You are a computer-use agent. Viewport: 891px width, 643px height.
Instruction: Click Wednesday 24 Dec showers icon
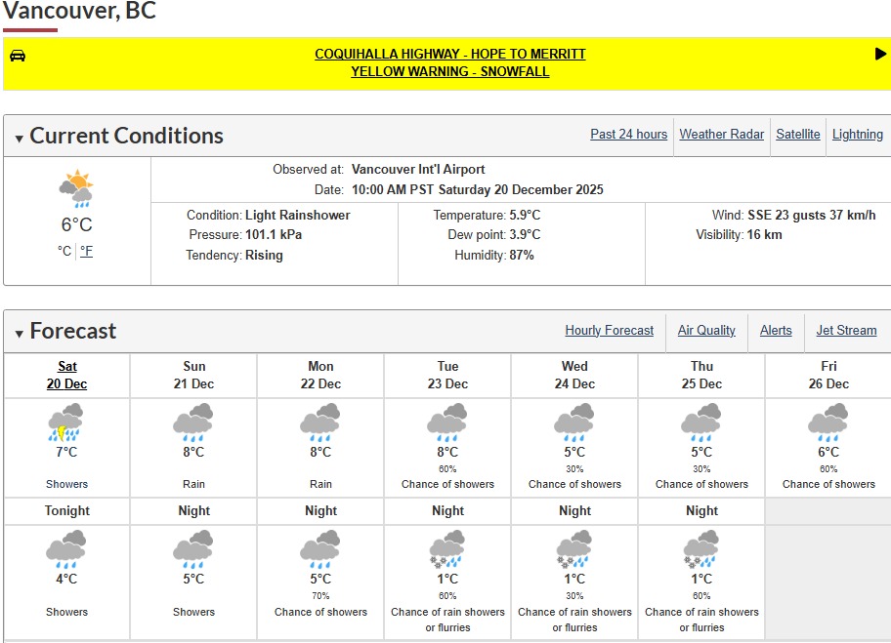pyautogui.click(x=574, y=423)
